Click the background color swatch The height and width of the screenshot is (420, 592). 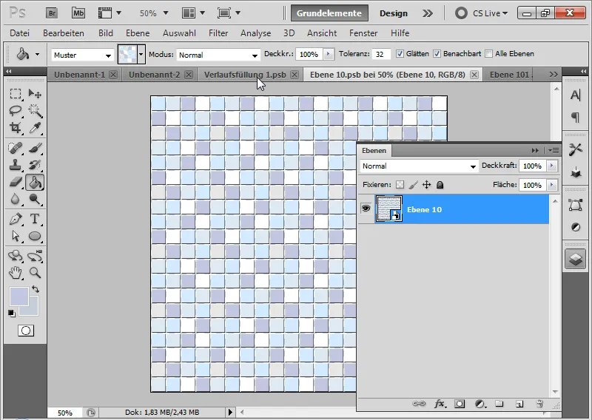coord(33,311)
